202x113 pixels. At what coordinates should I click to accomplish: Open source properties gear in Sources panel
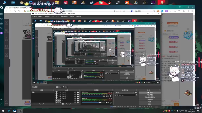point(63,104)
